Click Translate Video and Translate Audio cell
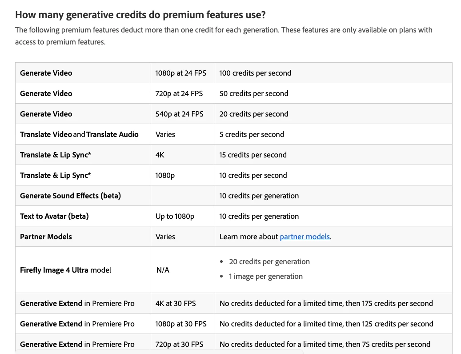This screenshot has height=354, width=461. pos(79,134)
